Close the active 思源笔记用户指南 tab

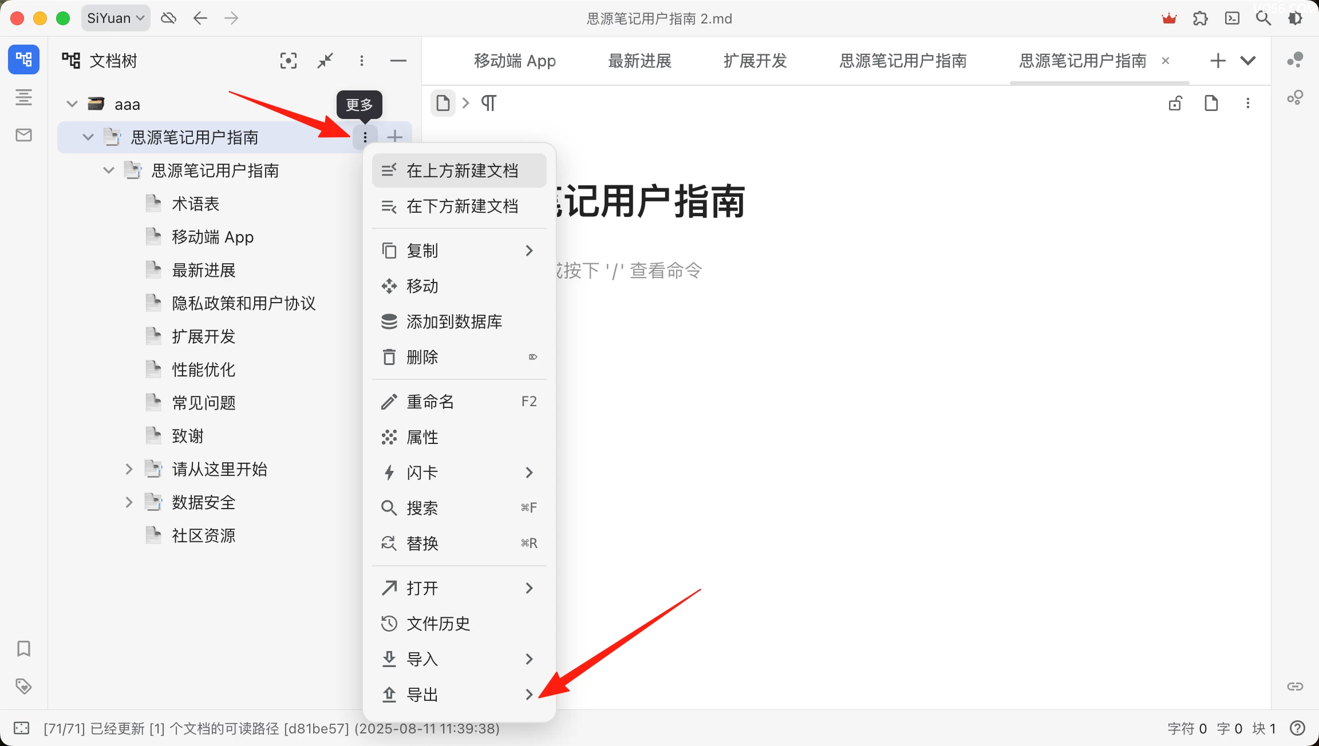click(1166, 61)
